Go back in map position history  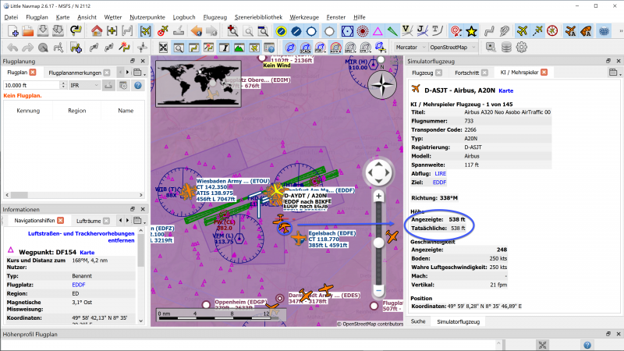coord(197,30)
